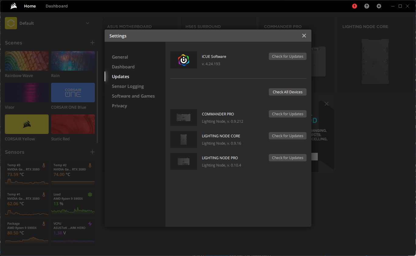The image size is (416, 256).
Task: Click the COMMANDER PRO device thumbnail
Action: (184, 117)
